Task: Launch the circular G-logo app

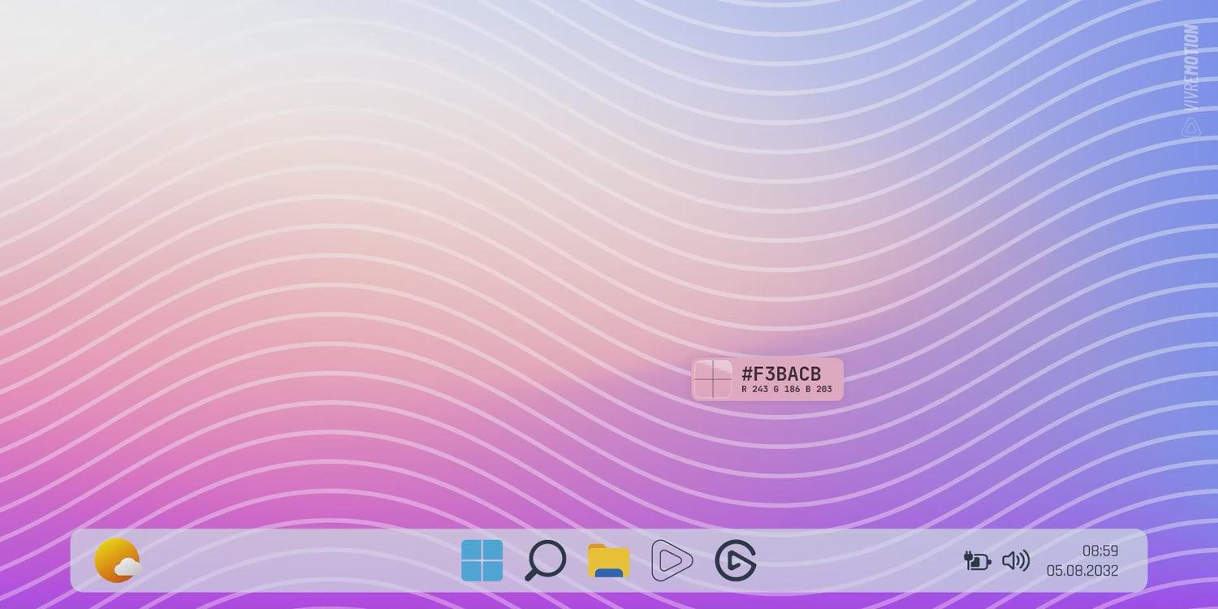Action: [736, 560]
